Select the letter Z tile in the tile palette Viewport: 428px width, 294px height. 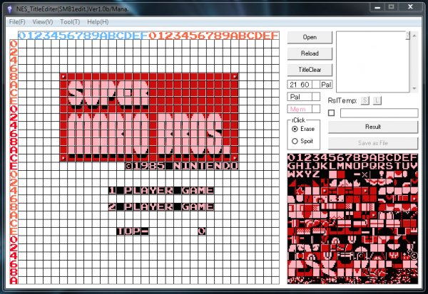tap(316, 174)
